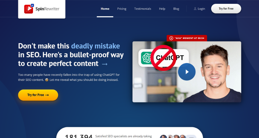This screenshot has height=138, width=259.
Task: Click the arrow after 'create perfect content'
Action: point(105,64)
